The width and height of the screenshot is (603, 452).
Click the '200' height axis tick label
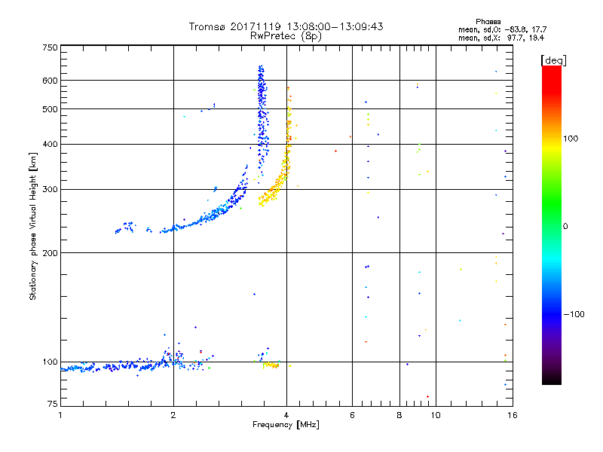coord(50,253)
